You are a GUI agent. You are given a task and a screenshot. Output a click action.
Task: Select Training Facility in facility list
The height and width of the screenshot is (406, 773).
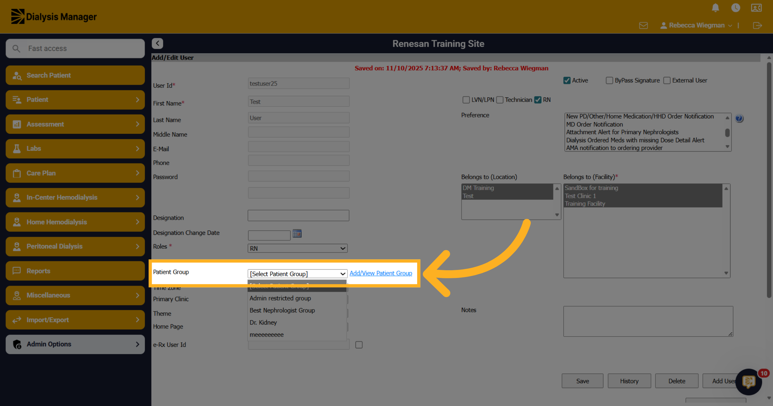[x=643, y=204]
